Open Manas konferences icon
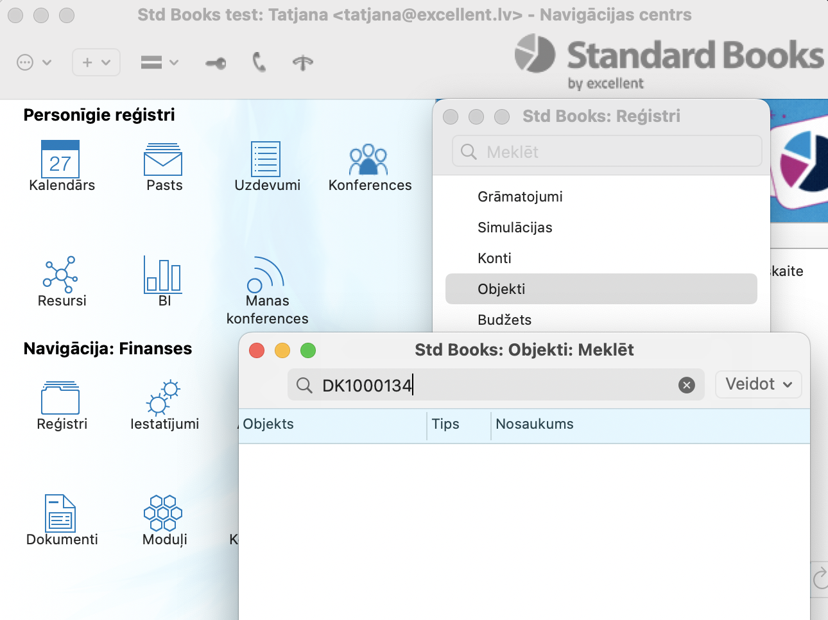 coord(266,275)
